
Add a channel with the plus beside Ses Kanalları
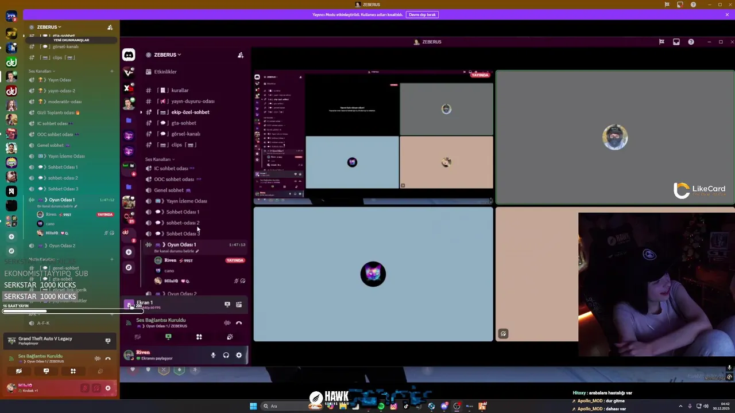pos(112,71)
